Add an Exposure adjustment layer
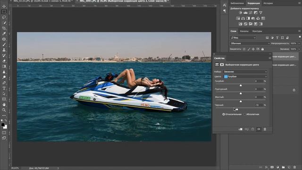This screenshot has width=302, height=170. click(x=256, y=13)
